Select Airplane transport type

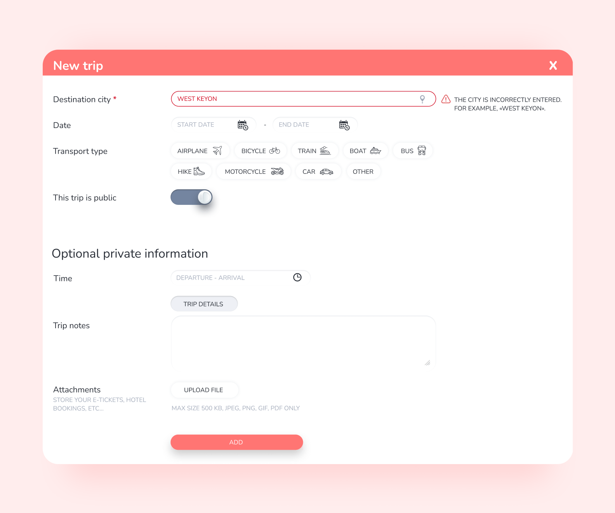coord(200,151)
